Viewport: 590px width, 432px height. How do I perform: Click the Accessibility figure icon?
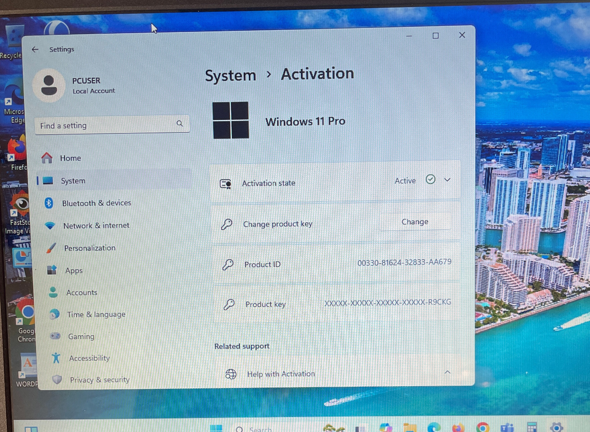[56, 358]
